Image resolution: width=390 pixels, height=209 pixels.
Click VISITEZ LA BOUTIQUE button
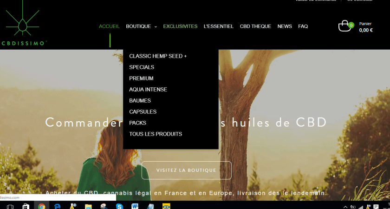[186, 170]
